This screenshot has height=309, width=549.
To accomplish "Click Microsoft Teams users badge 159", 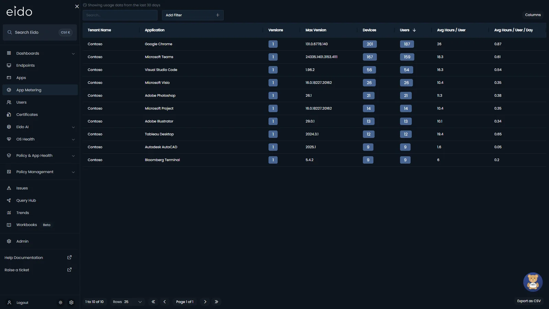I will pos(407,57).
